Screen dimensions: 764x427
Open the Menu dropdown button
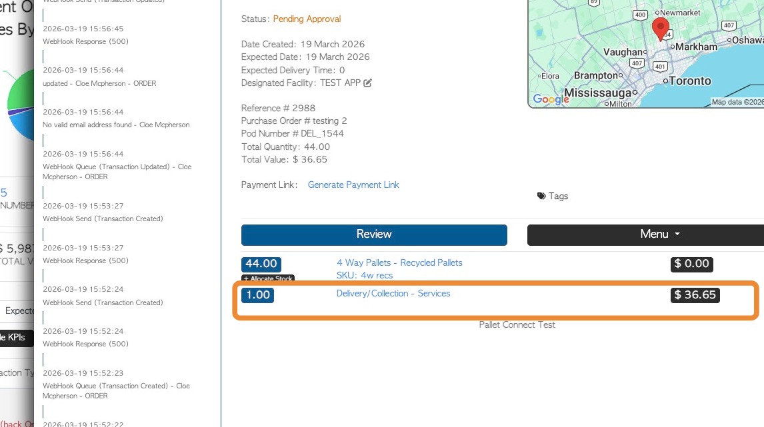645,234
